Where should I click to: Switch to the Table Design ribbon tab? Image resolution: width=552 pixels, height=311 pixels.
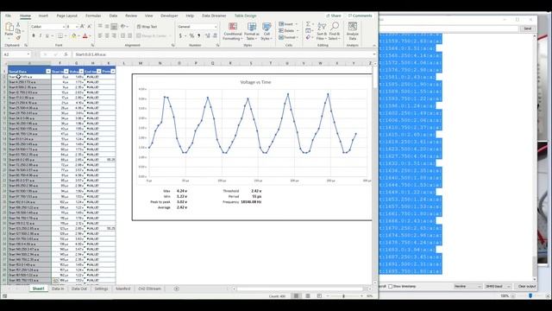point(245,16)
